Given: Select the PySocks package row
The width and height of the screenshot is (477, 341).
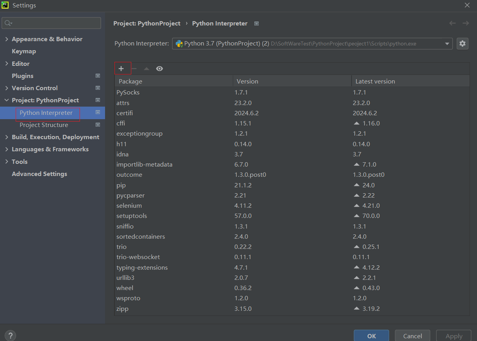Looking at the screenshot, I should click(292, 92).
